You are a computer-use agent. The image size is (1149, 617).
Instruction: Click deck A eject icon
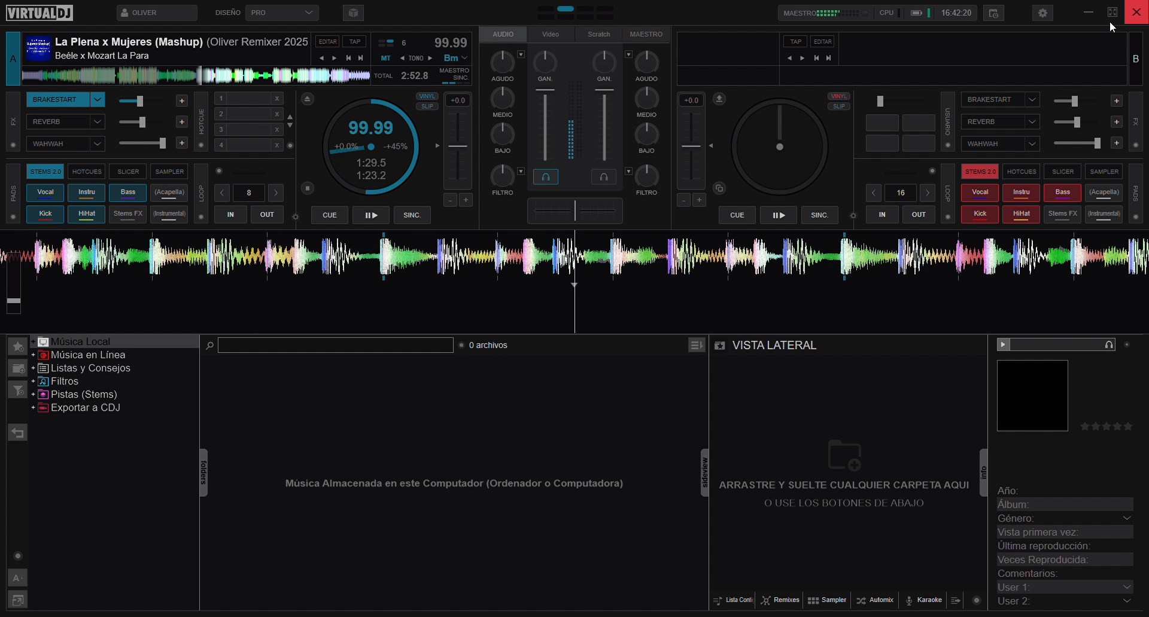pyautogui.click(x=307, y=99)
